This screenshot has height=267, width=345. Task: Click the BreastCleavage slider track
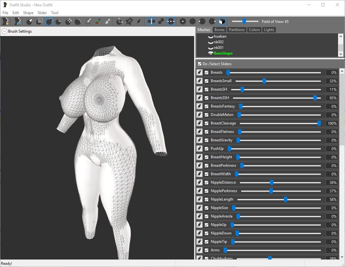point(280,123)
